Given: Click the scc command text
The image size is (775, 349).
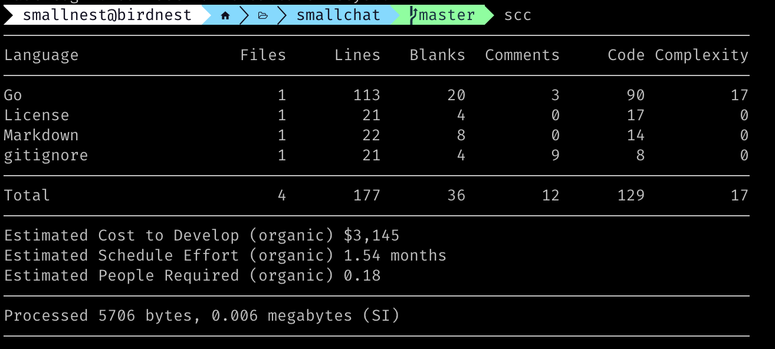Looking at the screenshot, I should [x=518, y=15].
